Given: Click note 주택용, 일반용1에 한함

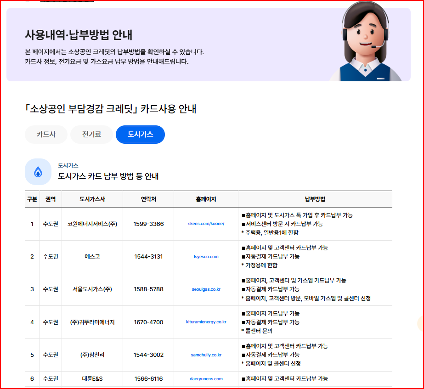Looking at the screenshot, I should coord(270,232).
